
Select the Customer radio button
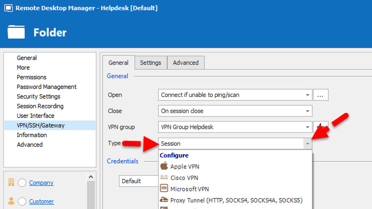pyautogui.click(x=22, y=201)
